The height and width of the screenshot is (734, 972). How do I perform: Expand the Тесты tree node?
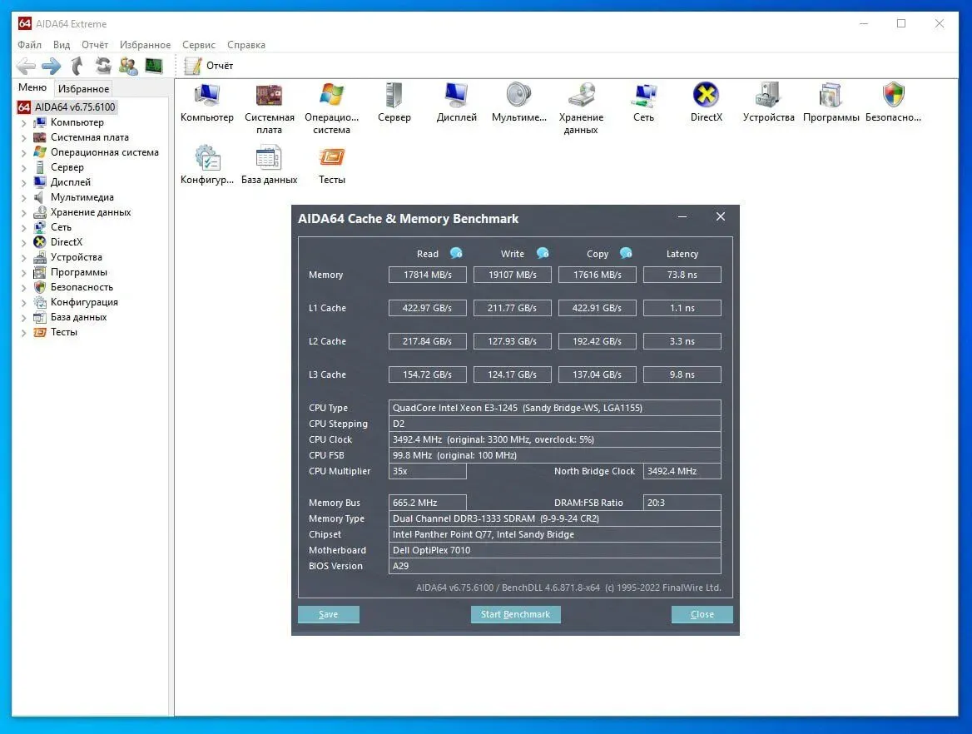click(x=23, y=333)
